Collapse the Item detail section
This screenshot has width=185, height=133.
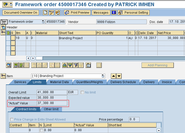point(3,76)
